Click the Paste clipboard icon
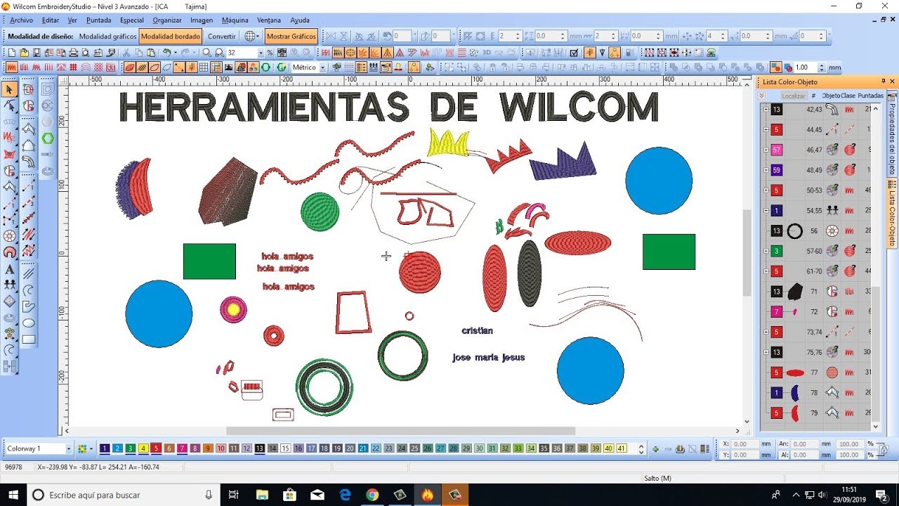Viewport: 899px width, 506px height. [x=151, y=53]
